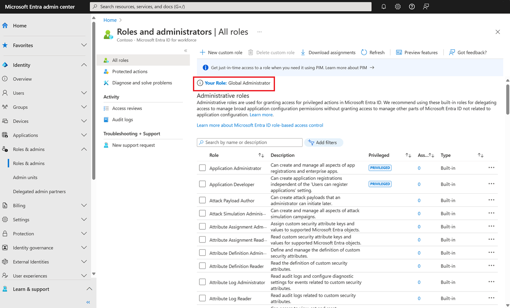Image resolution: width=510 pixels, height=308 pixels.
Task: Check the Attack Payload Author checkbox
Action: pyautogui.click(x=202, y=200)
